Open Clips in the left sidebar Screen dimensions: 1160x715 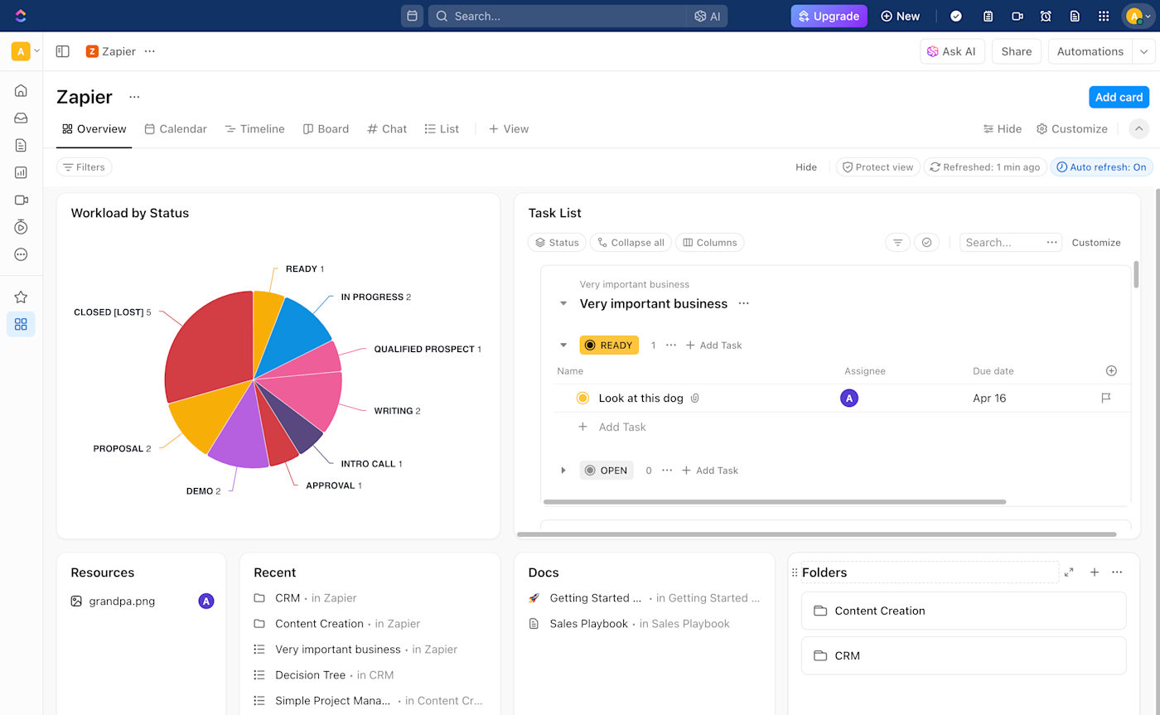(x=21, y=200)
